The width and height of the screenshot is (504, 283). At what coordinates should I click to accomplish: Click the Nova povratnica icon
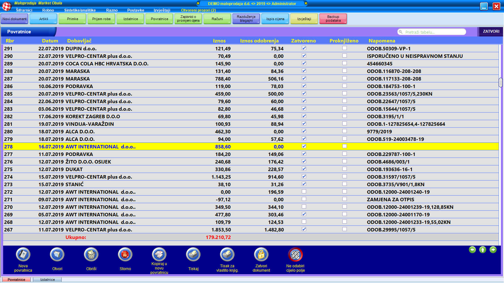[x=23, y=254]
